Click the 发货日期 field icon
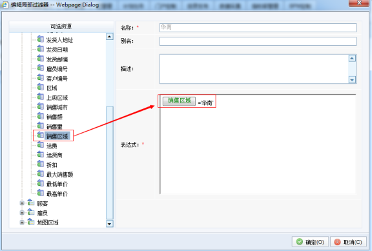Viewport: 372px width, 251px height. tap(41, 48)
